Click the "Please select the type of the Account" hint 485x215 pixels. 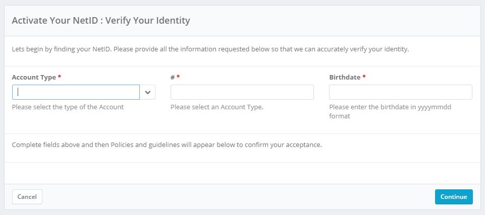(x=68, y=107)
